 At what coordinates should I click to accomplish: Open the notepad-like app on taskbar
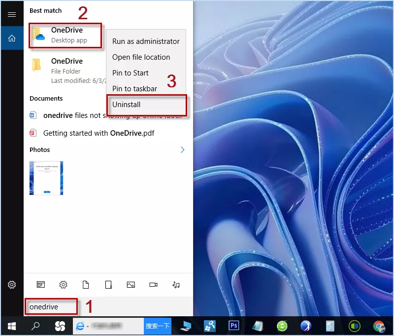pos(258,326)
